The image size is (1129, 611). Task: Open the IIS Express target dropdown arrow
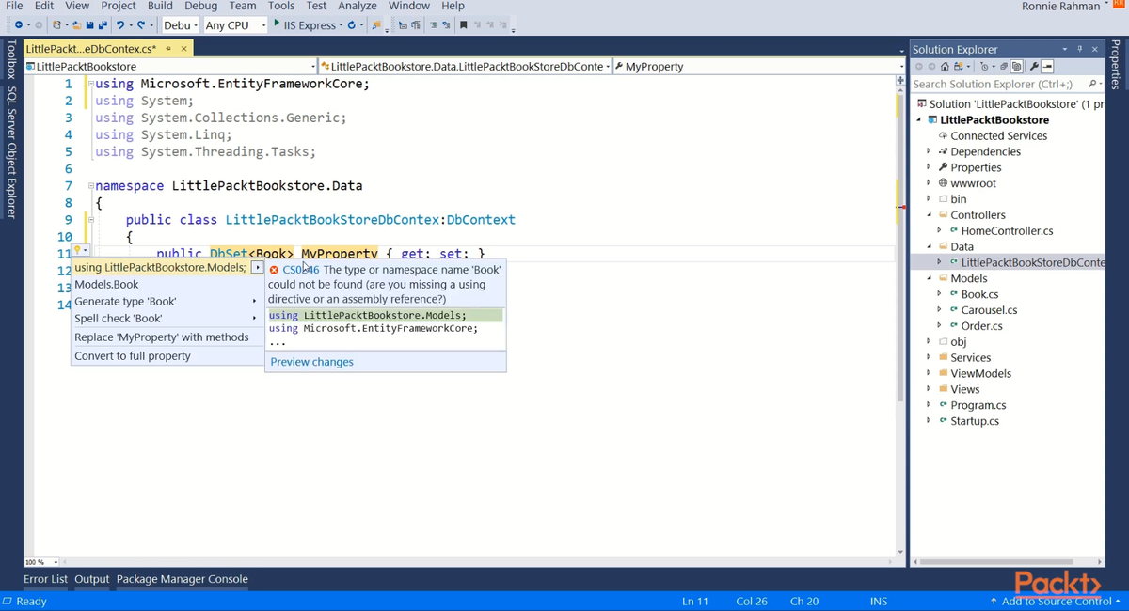pyautogui.click(x=340, y=25)
